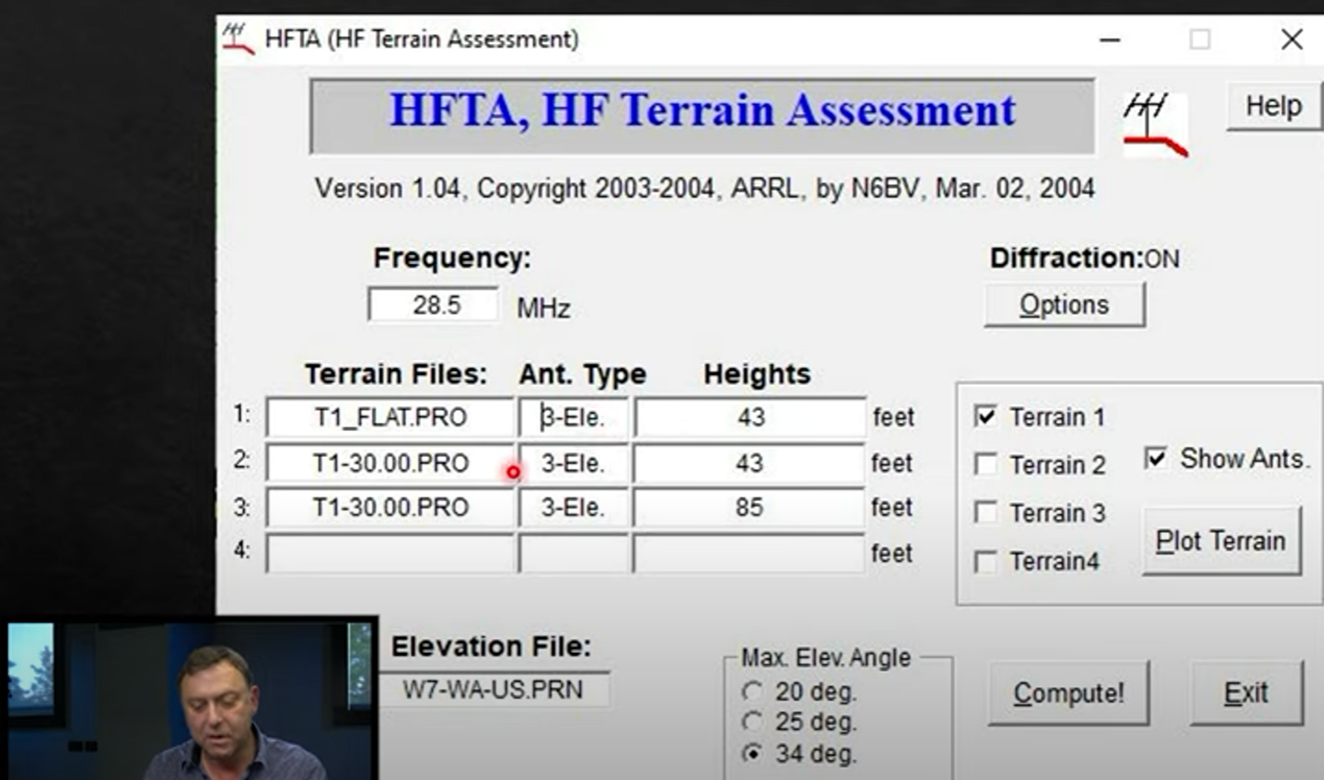Uncheck the Terrain 1 checkbox
Viewport: 1324px width, 780px height.
click(x=985, y=416)
